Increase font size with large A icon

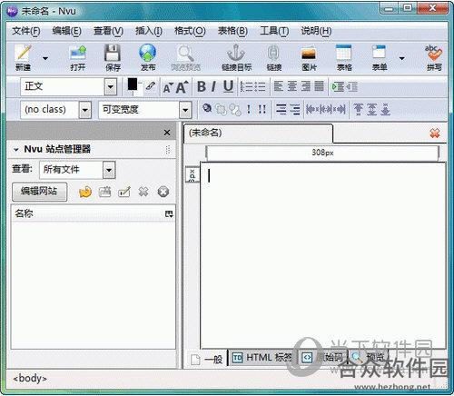(x=182, y=87)
